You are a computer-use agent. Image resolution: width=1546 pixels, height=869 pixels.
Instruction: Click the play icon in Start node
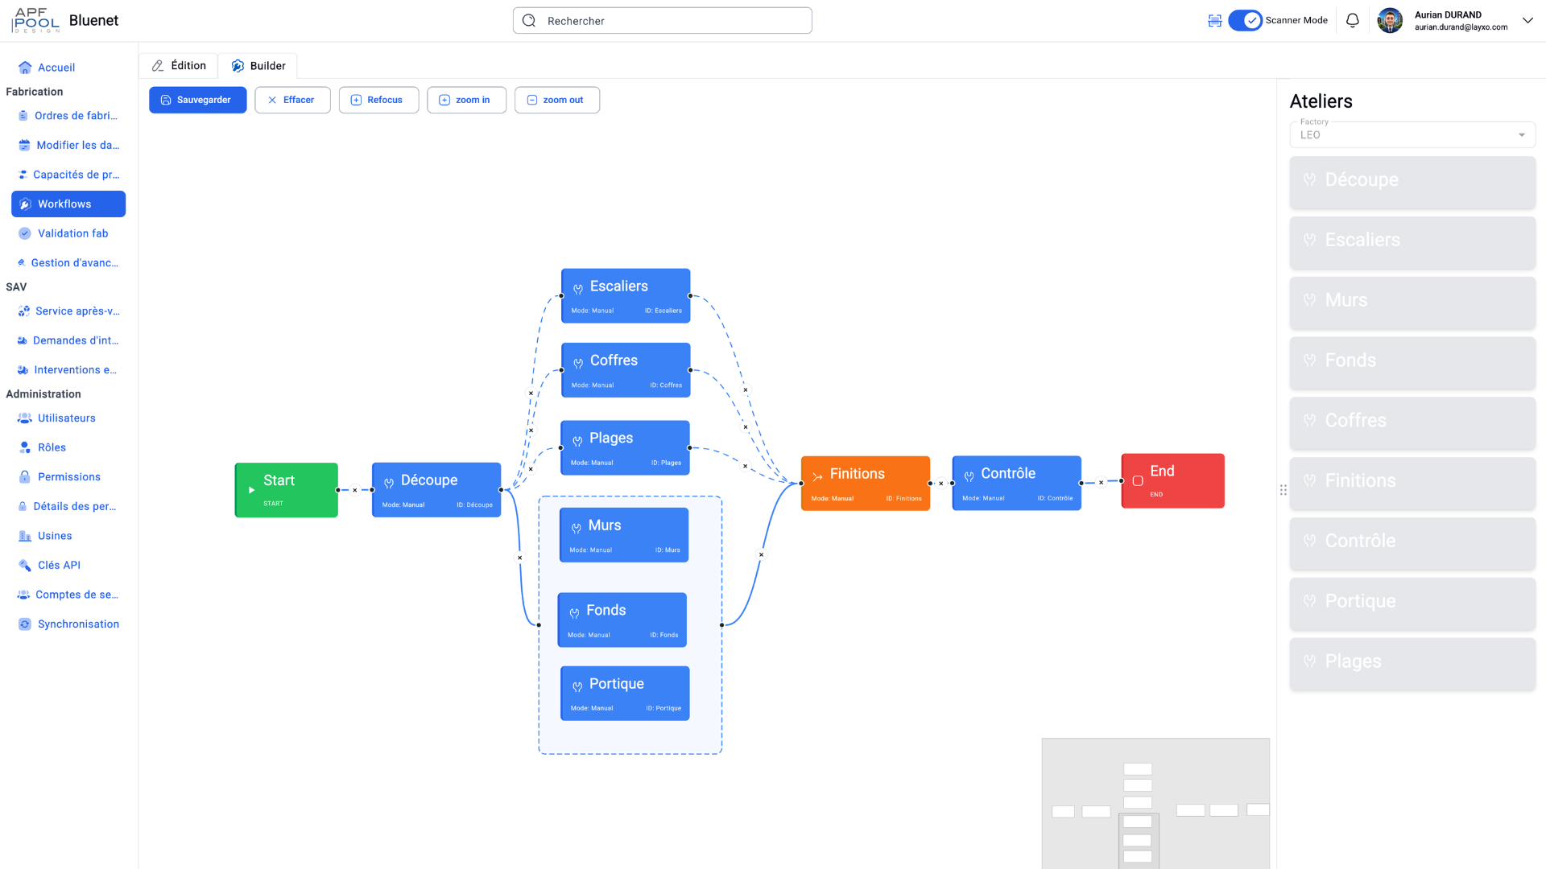[251, 490]
